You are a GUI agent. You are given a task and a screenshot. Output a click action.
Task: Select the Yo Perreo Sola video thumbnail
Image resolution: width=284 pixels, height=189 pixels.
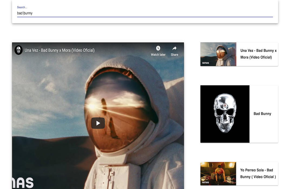click(x=218, y=174)
